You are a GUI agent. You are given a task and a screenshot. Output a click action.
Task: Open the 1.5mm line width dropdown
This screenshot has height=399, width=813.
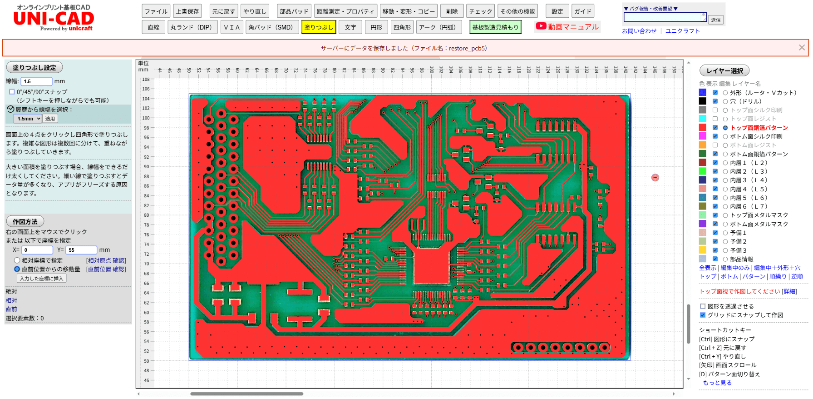coord(29,119)
